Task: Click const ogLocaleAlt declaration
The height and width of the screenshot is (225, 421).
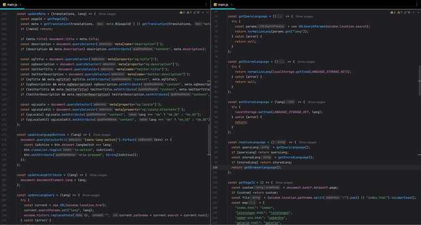Action: click(x=103, y=109)
